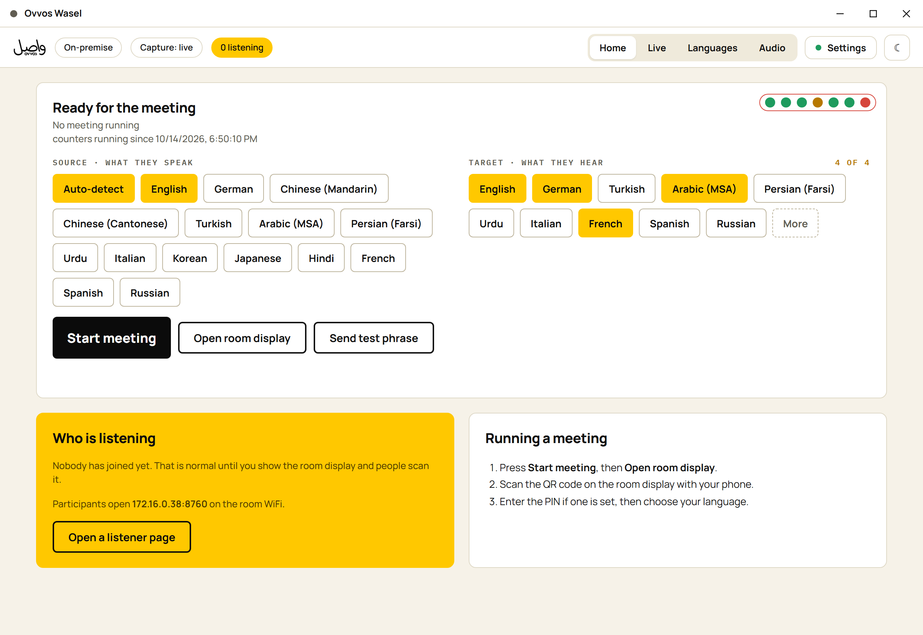The width and height of the screenshot is (923, 635).
Task: Select Russian as source language
Action: [x=150, y=293]
